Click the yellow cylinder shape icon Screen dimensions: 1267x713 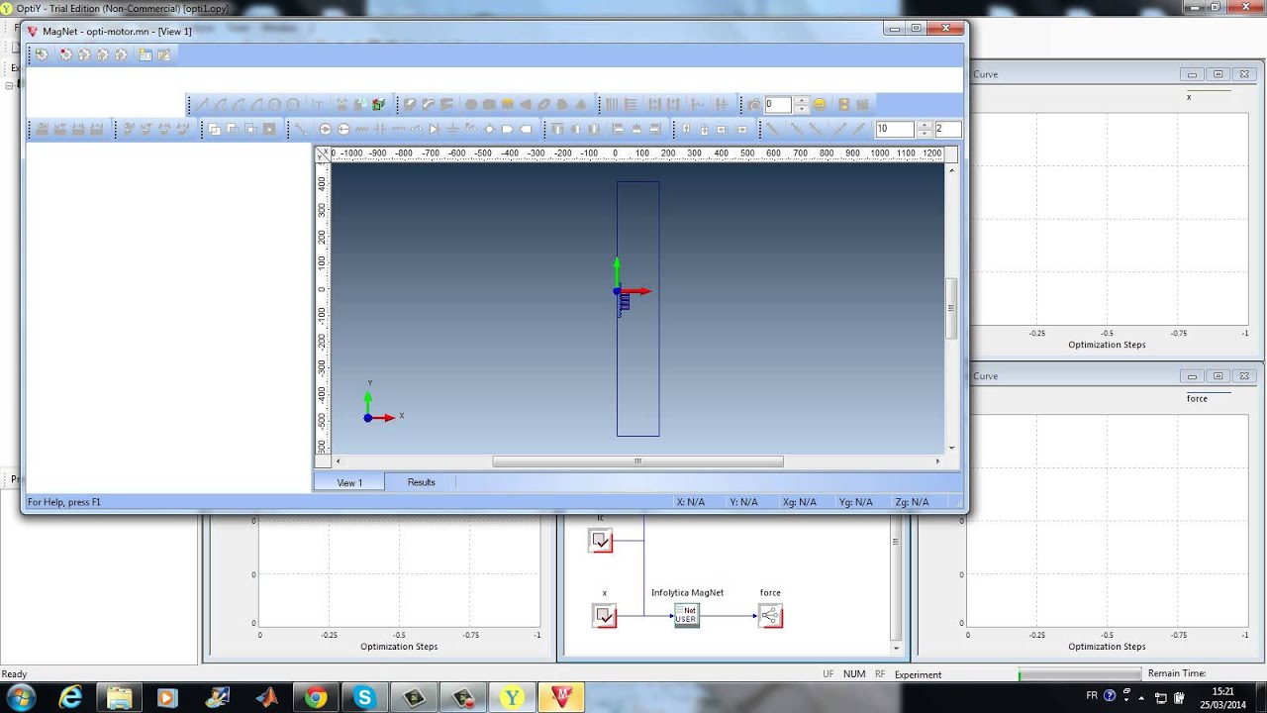point(508,105)
